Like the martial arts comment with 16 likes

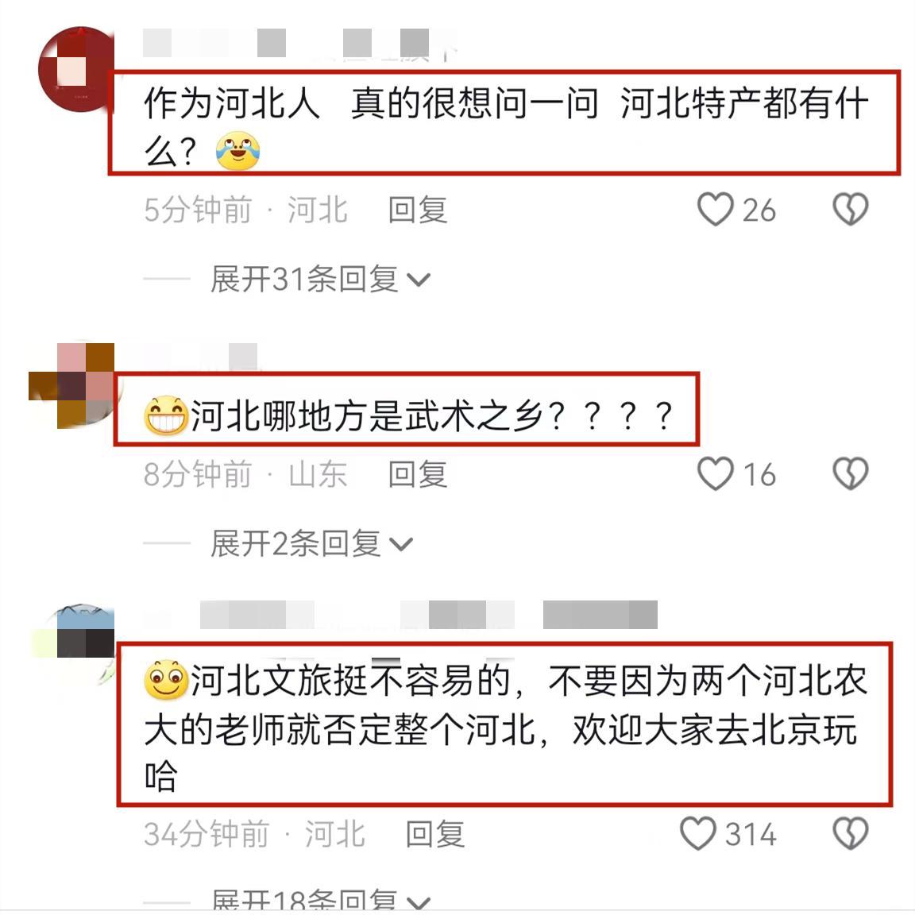[716, 473]
